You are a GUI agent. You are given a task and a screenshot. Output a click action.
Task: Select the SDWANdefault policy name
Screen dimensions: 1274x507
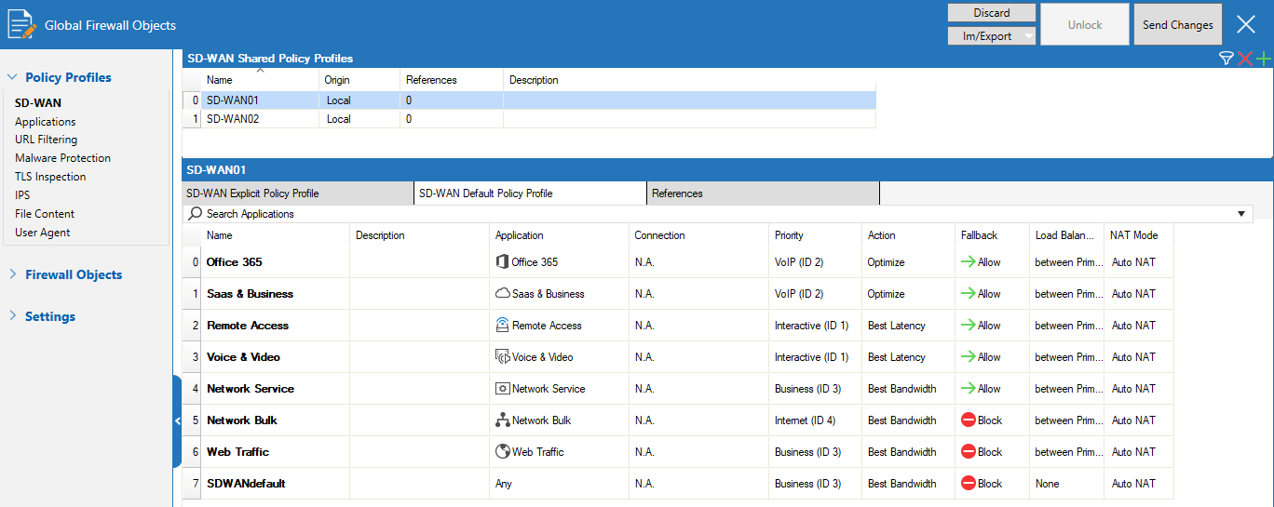[x=246, y=484]
